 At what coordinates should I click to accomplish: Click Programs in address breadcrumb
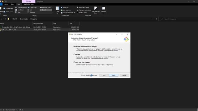(34, 19)
